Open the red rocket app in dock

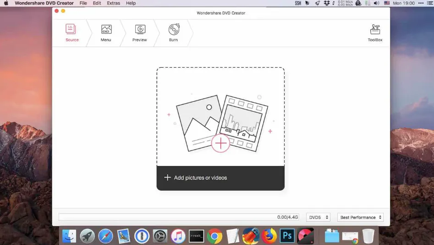tap(251, 236)
